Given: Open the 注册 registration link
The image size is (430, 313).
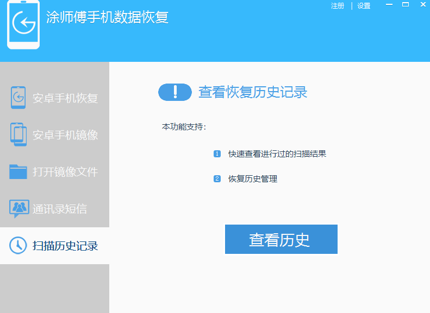Looking at the screenshot, I should coord(338,6).
